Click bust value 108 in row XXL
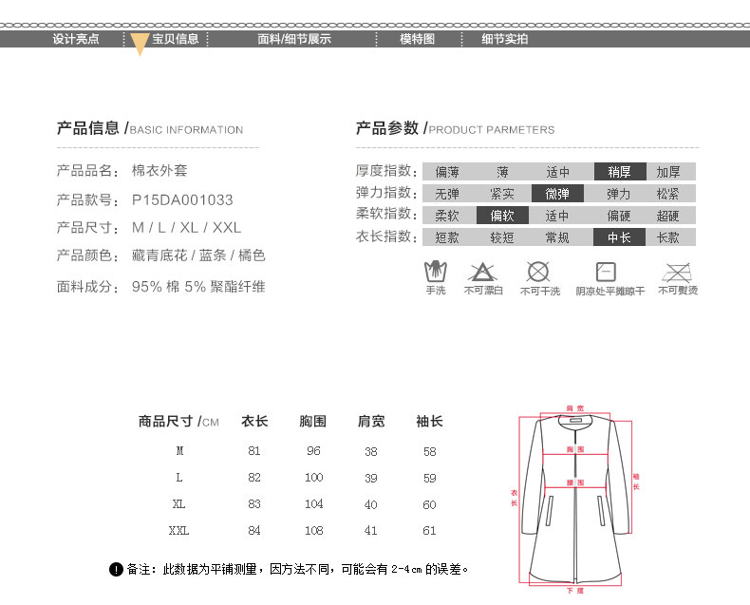 point(314,530)
